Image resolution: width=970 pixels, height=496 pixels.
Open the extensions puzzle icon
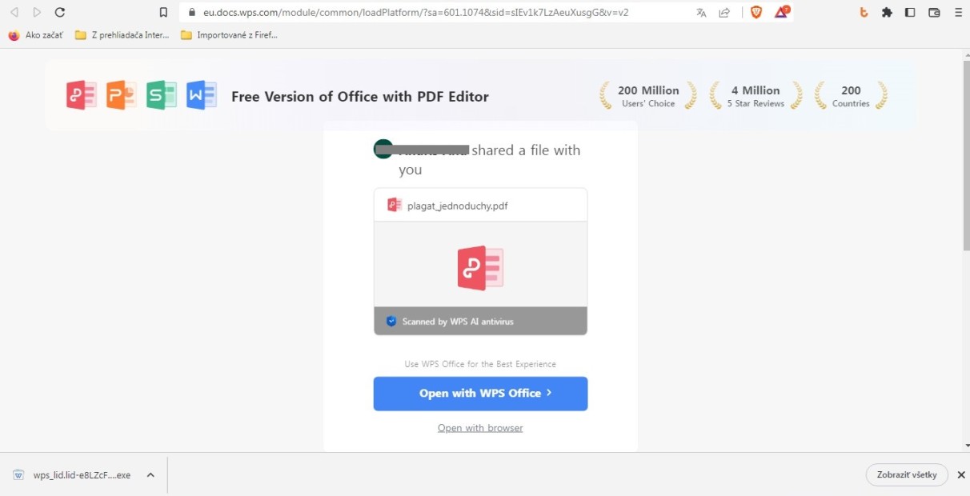tap(887, 13)
